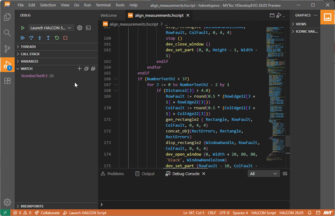This screenshot has height=216, width=335.
Task: Toggle the graphics window image icon
Action: 327,17
